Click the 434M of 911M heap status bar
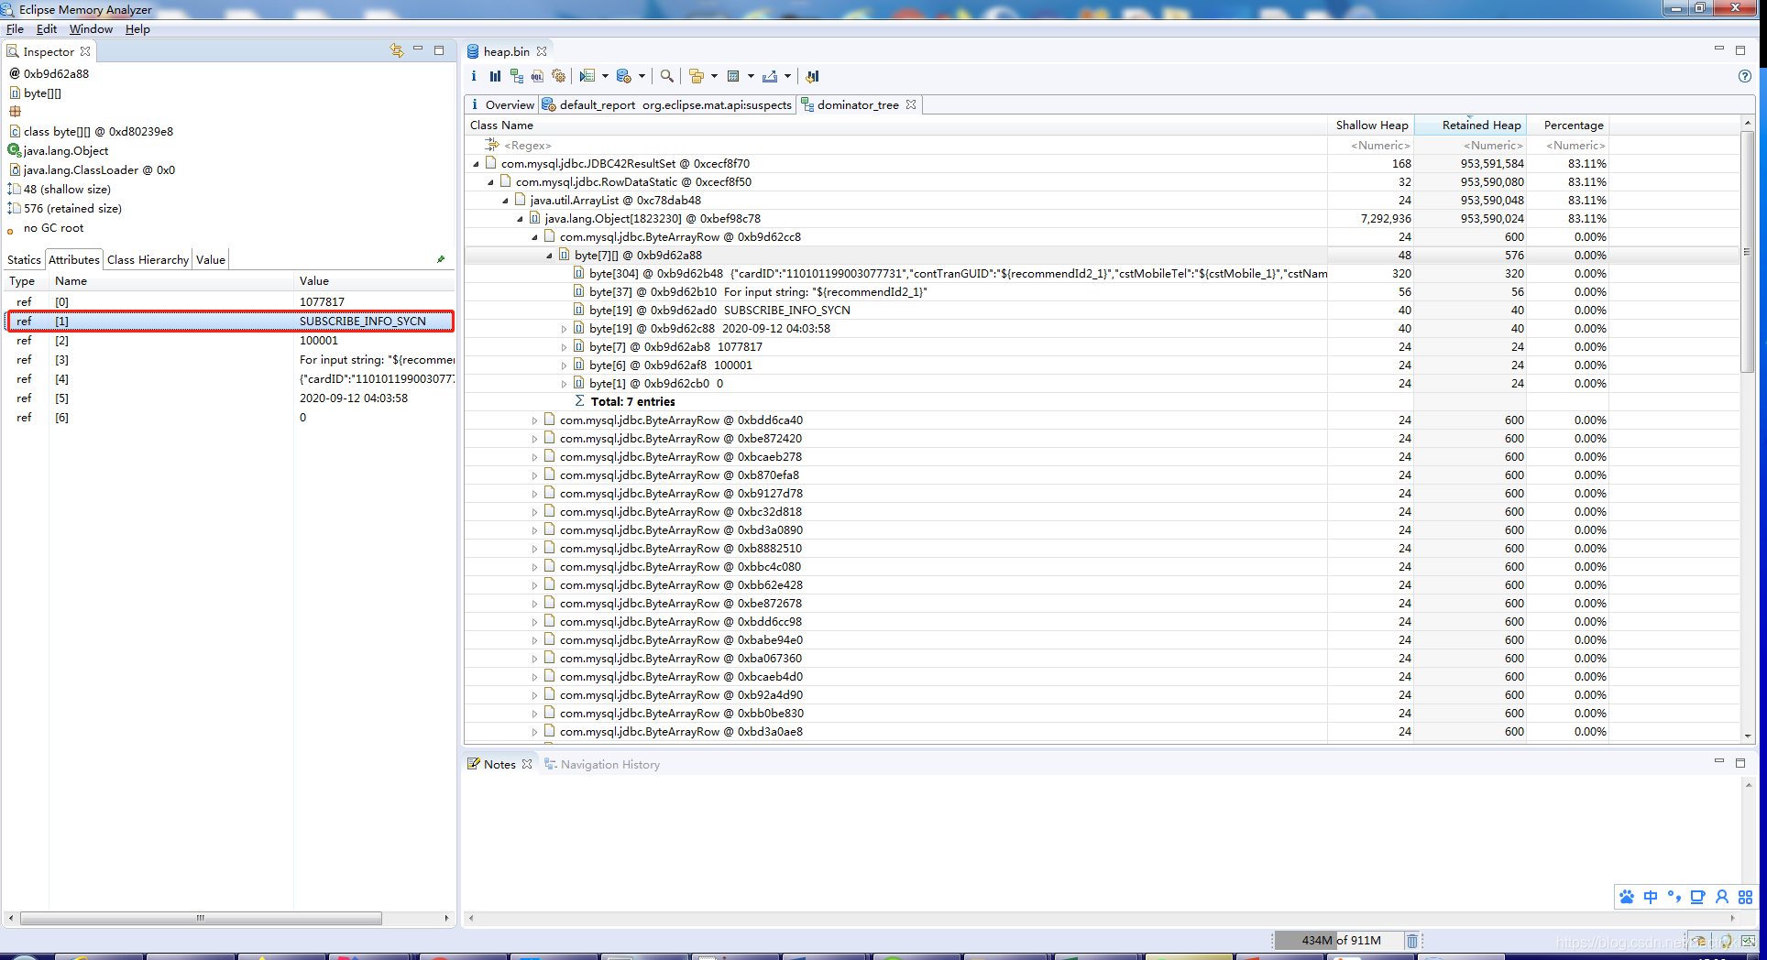This screenshot has height=960, width=1767. tap(1341, 940)
